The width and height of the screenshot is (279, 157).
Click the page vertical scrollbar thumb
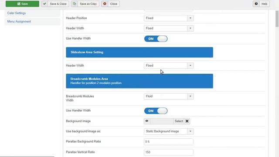click(x=277, y=19)
